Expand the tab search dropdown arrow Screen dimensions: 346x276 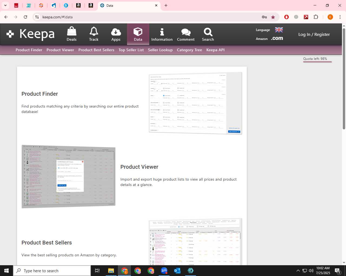5,5
